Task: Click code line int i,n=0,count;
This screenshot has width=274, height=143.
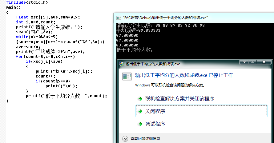Action: pyautogui.click(x=36, y=22)
